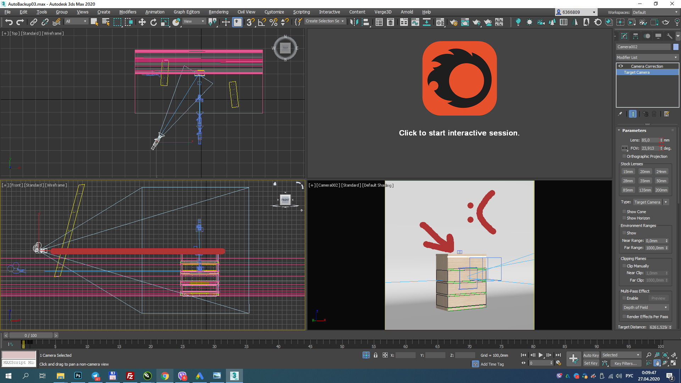Image resolution: width=681 pixels, height=383 pixels.
Task: Click the Play Animation button
Action: (541, 355)
